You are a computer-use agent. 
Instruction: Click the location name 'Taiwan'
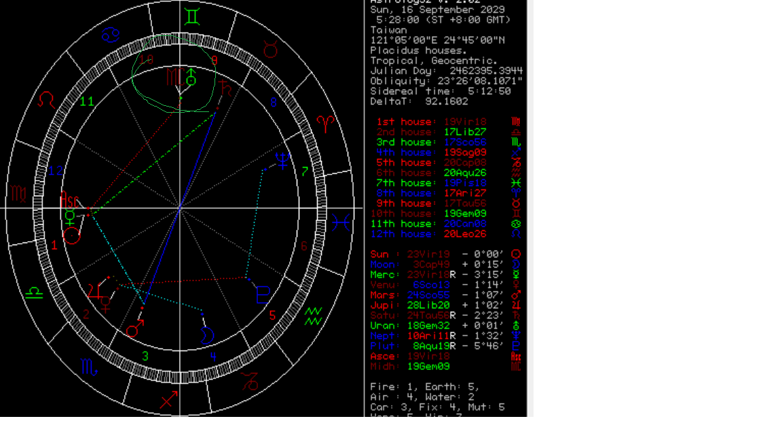click(388, 30)
